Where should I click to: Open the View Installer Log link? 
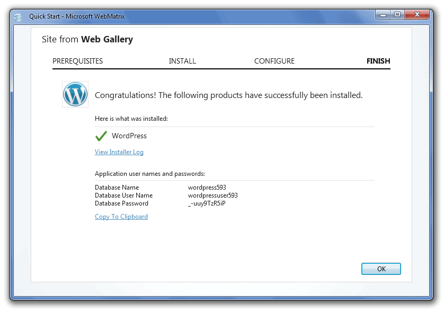119,152
